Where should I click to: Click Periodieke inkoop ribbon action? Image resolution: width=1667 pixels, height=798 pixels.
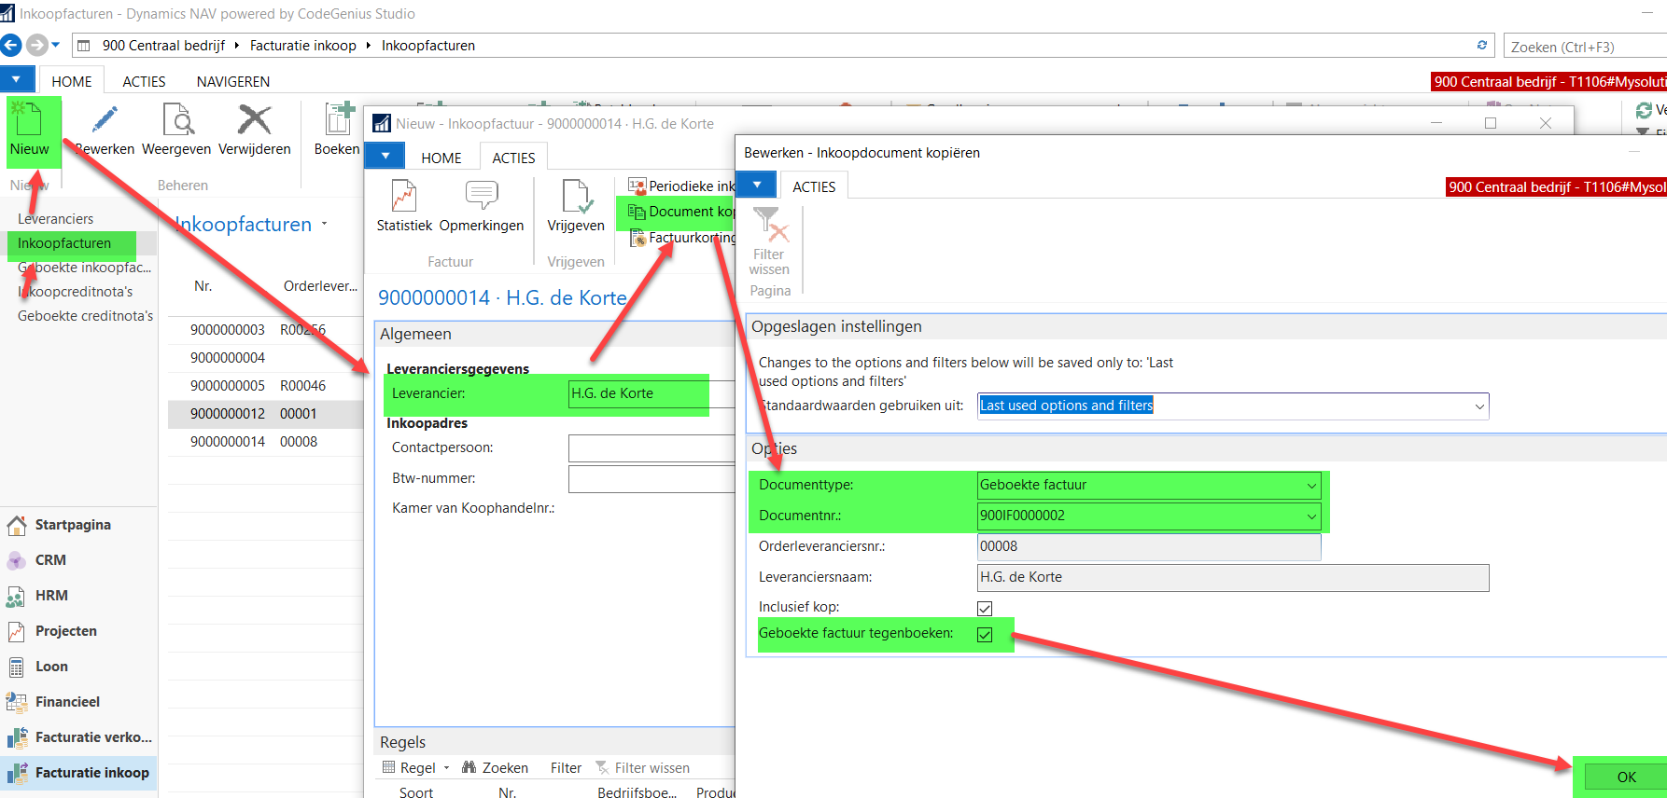point(682,186)
